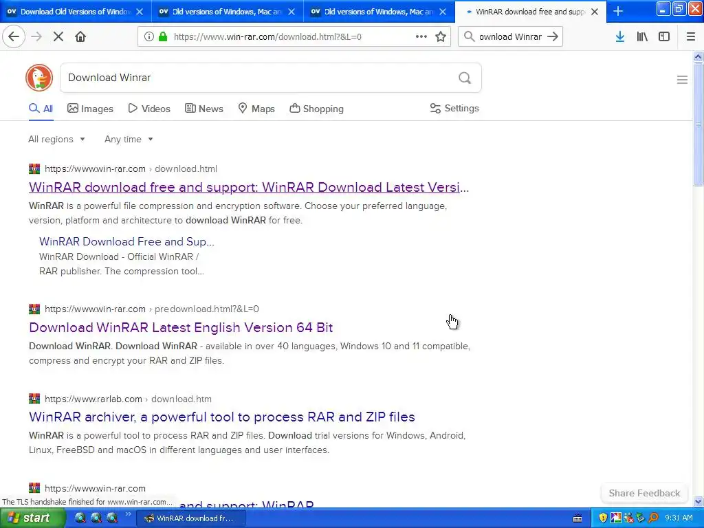Viewport: 704px width, 528px height.
Task: Click the DuckDuckGo search magnifier button
Action: tap(465, 78)
